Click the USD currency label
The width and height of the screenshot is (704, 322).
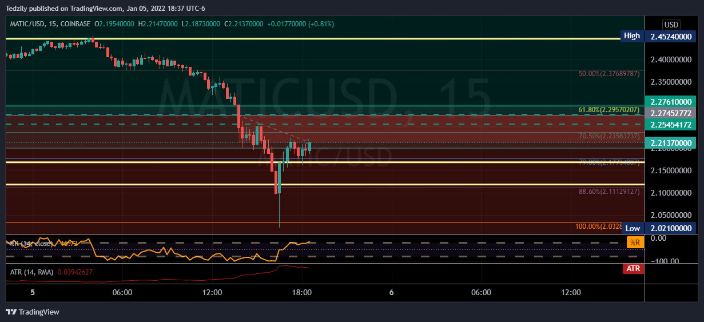(671, 25)
